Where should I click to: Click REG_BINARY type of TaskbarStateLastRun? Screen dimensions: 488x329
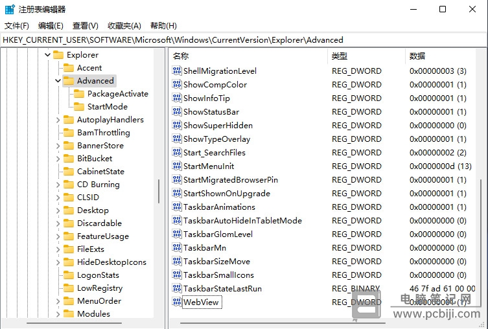[x=356, y=289]
